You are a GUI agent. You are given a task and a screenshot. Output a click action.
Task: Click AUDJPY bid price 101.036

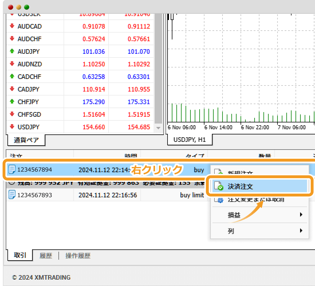pos(94,51)
